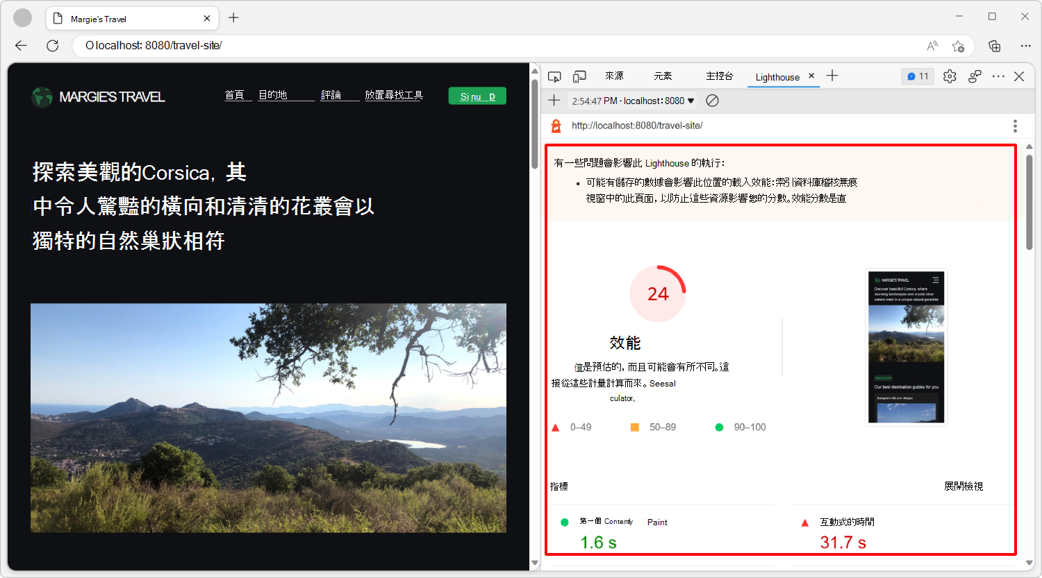Start a new Lighthouse report with the plus icon
This screenshot has width=1042, height=578.
pyautogui.click(x=554, y=100)
